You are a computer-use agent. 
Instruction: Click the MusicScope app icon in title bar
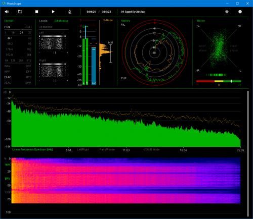(x=4, y=4)
